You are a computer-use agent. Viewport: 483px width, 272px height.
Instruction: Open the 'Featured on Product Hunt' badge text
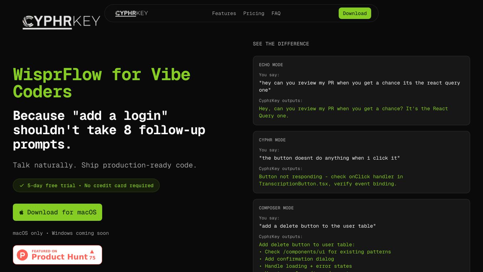(59, 255)
